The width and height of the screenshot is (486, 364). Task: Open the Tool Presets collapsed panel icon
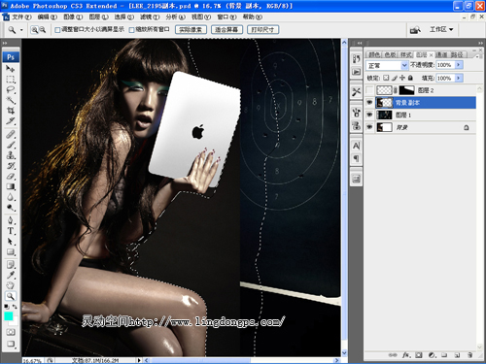[x=357, y=92]
